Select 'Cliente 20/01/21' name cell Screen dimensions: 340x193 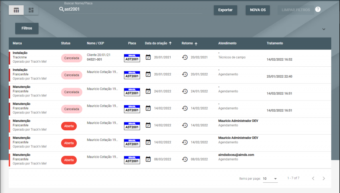[x=99, y=55]
